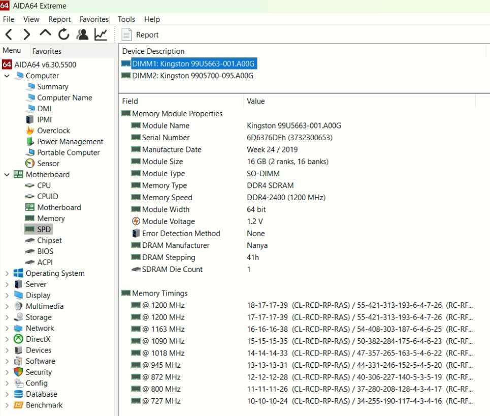The height and width of the screenshot is (416, 490).
Task: Expand the Storage node
Action: tap(7, 317)
